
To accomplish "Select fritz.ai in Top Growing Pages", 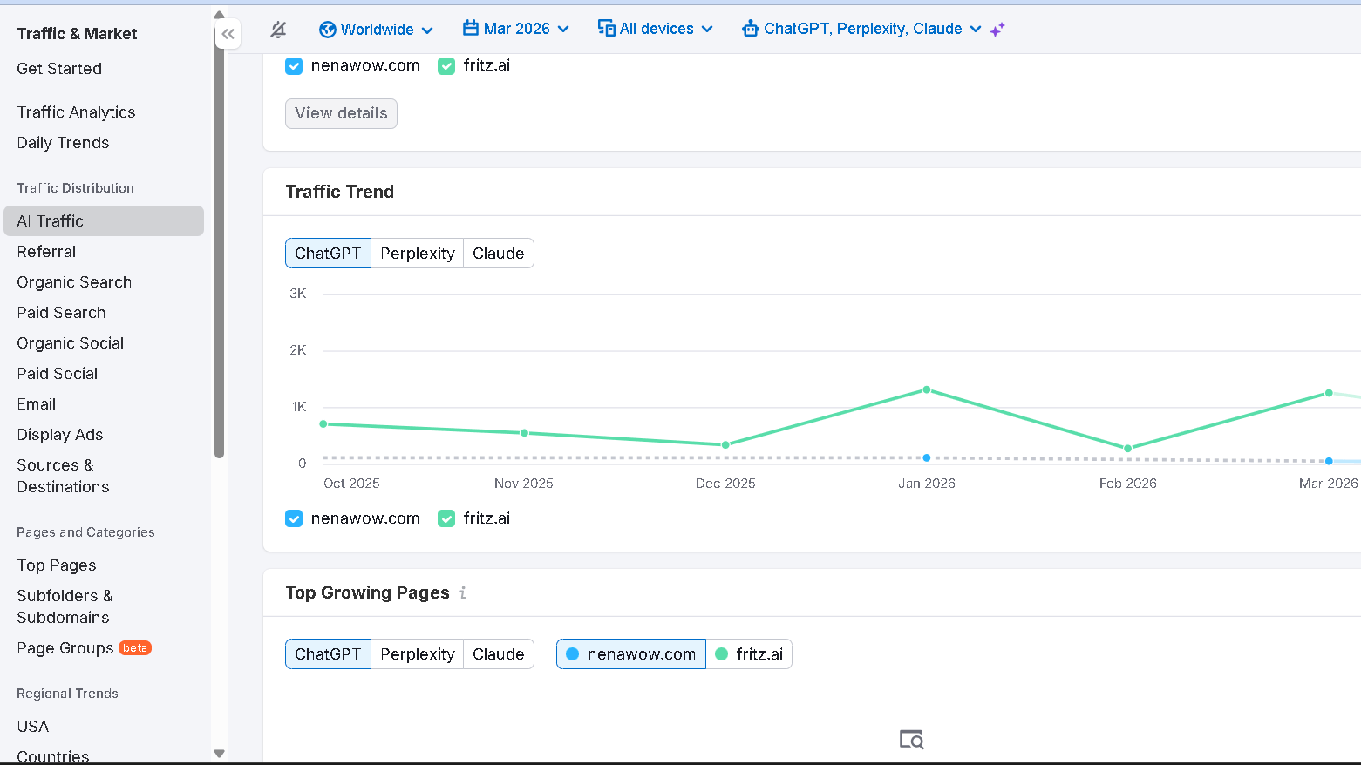I will 749,654.
